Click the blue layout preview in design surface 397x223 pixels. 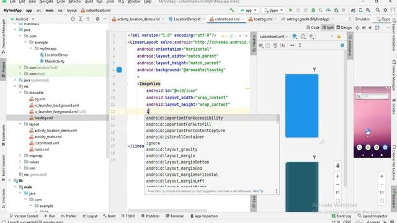[301, 106]
